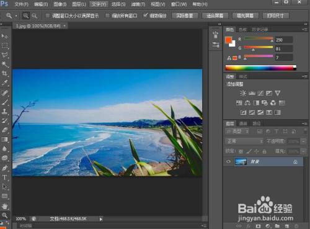The image size is (310, 229).
Task: Select the Path Selection tool
Action: 4,186
